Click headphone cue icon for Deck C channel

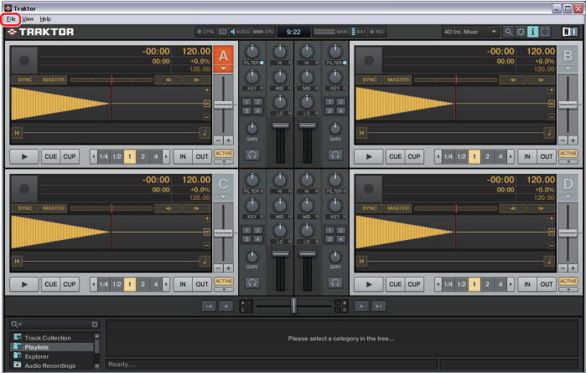252,283
